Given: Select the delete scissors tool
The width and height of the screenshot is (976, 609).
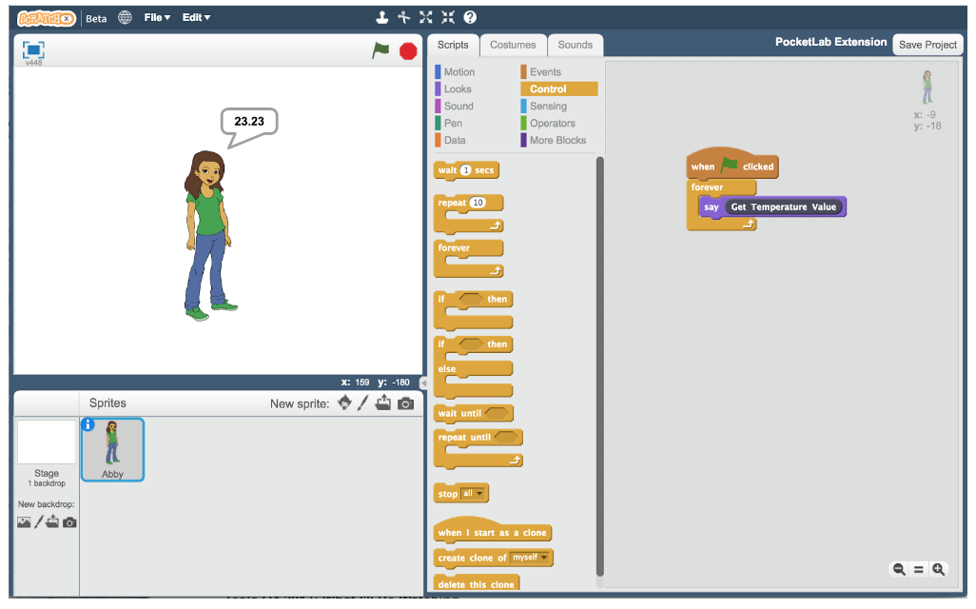Looking at the screenshot, I should 404,16.
